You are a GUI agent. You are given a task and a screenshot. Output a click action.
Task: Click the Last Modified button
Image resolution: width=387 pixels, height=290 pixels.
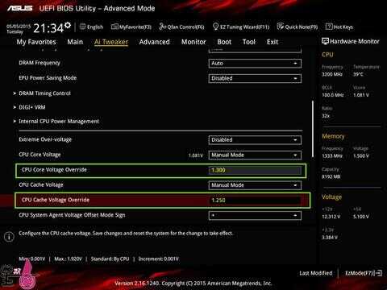click(316, 273)
